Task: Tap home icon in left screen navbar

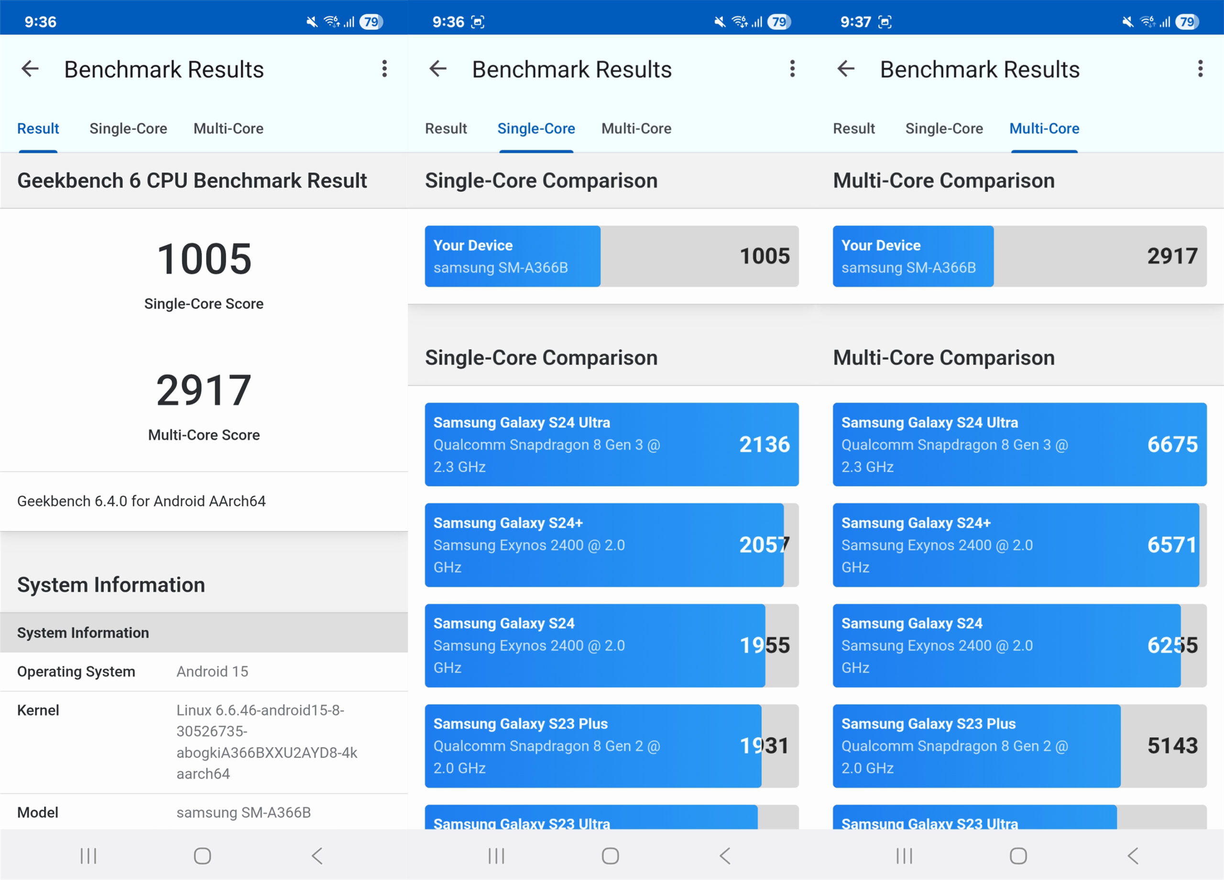Action: 202,856
